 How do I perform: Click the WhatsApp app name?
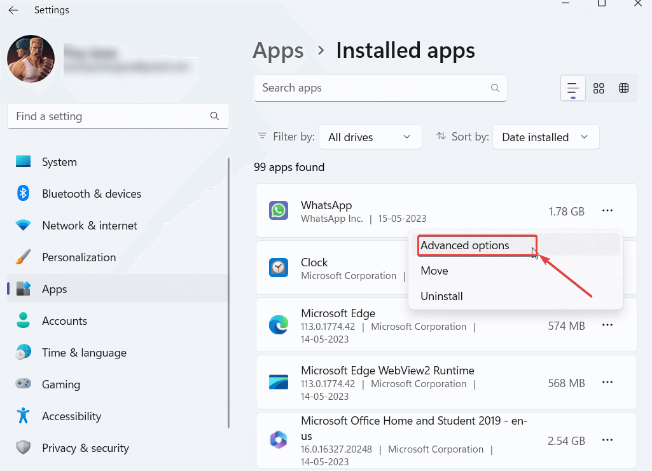[326, 205]
